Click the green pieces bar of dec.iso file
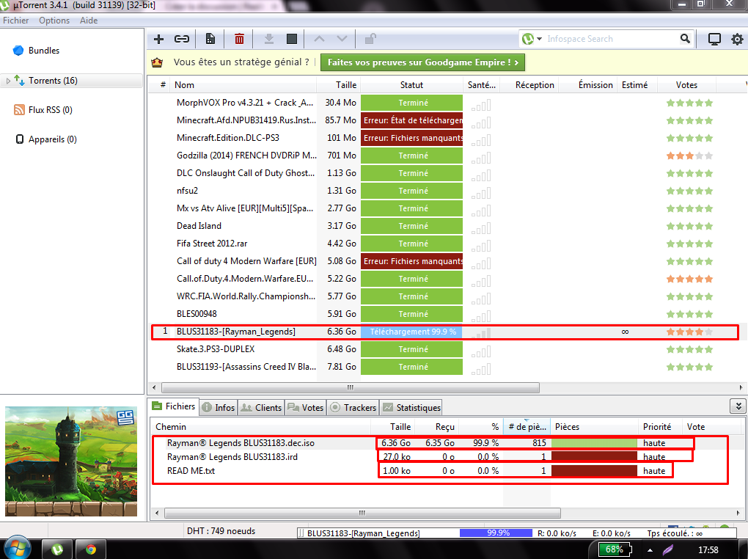The image size is (748, 559). click(594, 443)
